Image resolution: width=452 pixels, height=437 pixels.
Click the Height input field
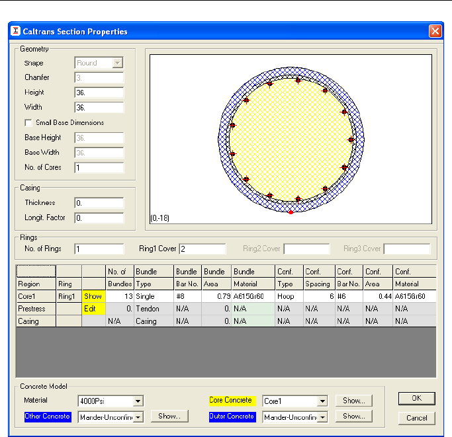(99, 93)
